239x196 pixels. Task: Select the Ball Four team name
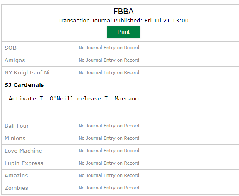pyautogui.click(x=17, y=126)
